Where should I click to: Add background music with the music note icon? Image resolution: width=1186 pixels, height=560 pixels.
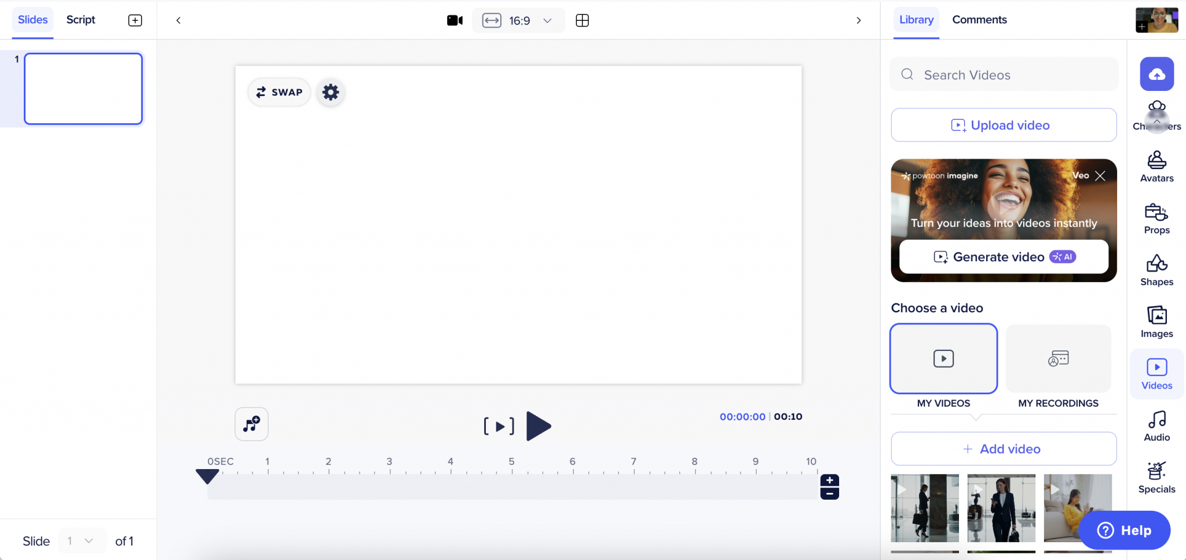251,424
